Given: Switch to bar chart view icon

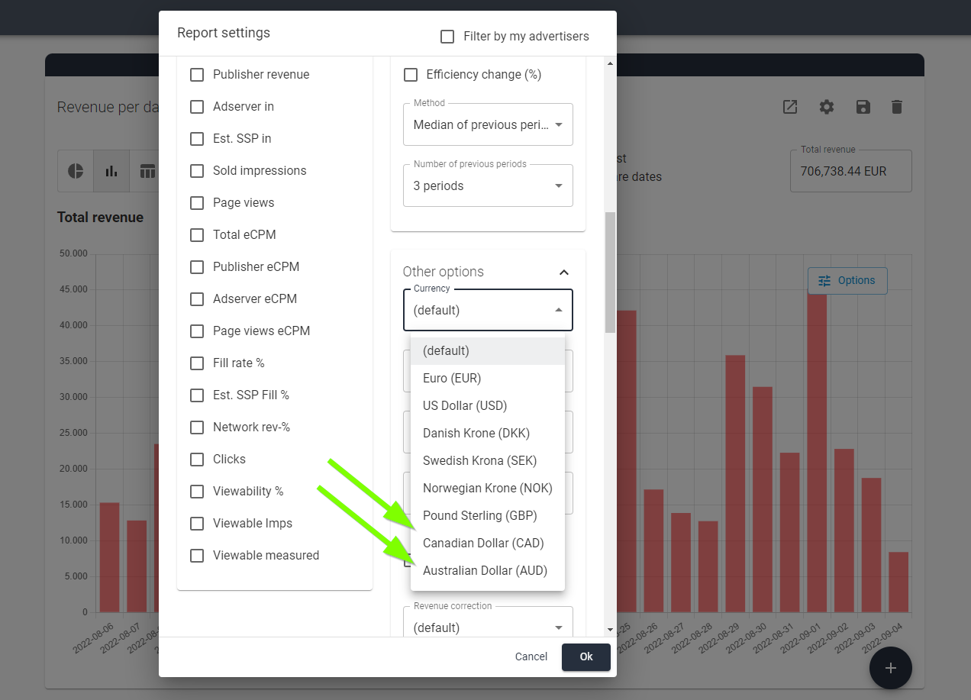Looking at the screenshot, I should (x=111, y=171).
